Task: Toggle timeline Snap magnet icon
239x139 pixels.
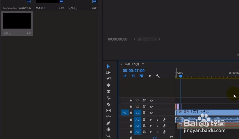Action: (x=133, y=76)
